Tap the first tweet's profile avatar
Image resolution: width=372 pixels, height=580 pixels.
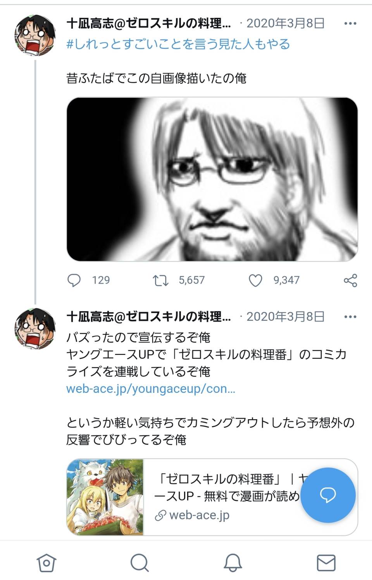(x=35, y=35)
